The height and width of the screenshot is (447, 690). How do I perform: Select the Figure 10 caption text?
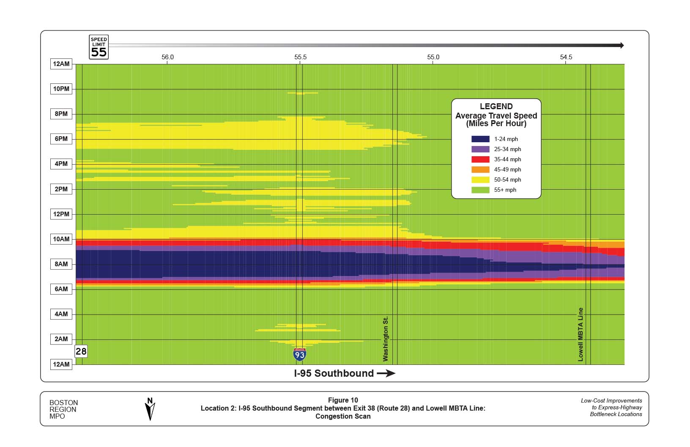tap(343, 400)
